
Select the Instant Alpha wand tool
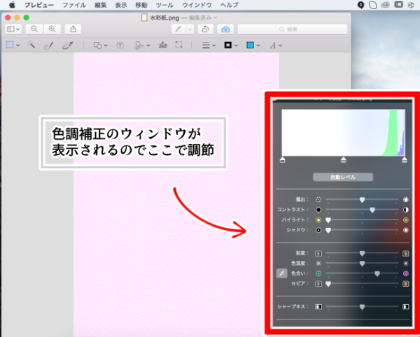click(31, 45)
